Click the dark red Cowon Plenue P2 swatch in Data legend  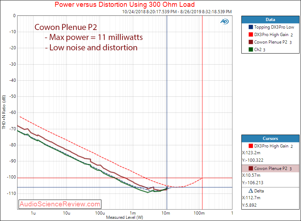click(251, 42)
